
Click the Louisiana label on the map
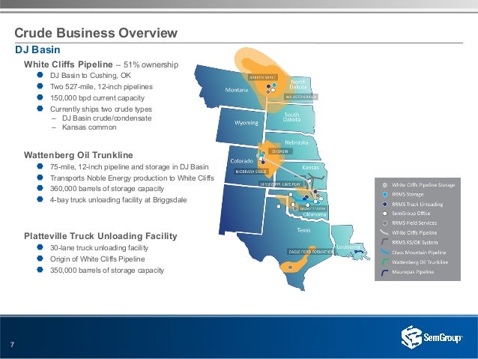(x=348, y=247)
